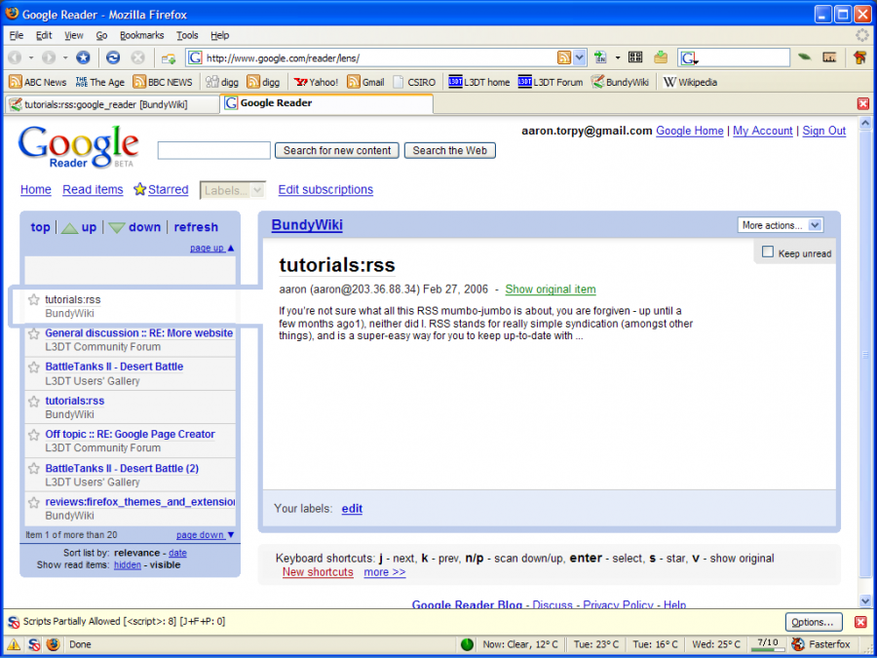Enable the Keep unread checkbox
Screen dimensions: 877x658
pyautogui.click(x=768, y=252)
